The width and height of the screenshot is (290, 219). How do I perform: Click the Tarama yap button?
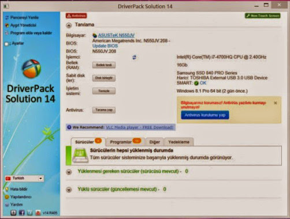104,110
